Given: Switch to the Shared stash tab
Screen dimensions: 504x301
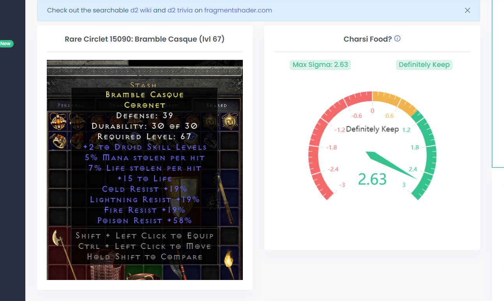Looking at the screenshot, I should point(217,105).
